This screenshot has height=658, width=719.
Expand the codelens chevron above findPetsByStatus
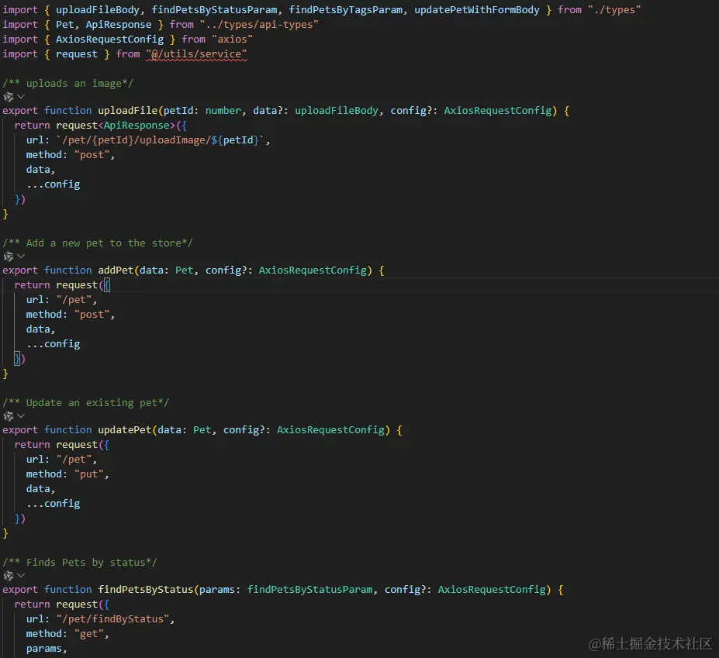(21, 576)
